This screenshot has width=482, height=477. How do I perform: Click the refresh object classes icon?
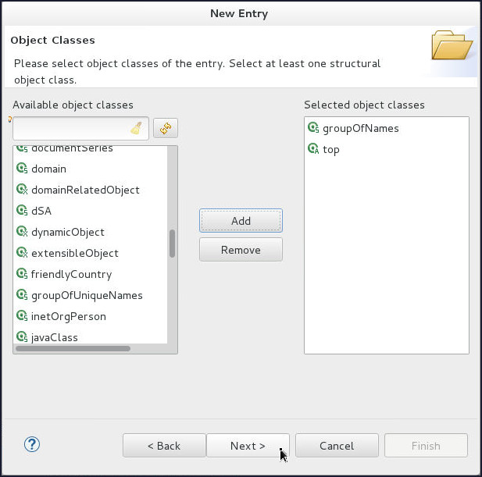click(166, 129)
